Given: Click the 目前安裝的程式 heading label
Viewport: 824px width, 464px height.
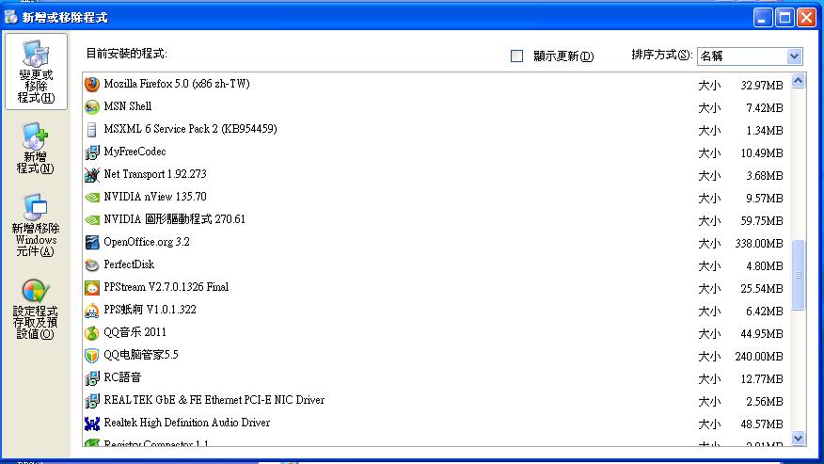Looking at the screenshot, I should point(126,54).
